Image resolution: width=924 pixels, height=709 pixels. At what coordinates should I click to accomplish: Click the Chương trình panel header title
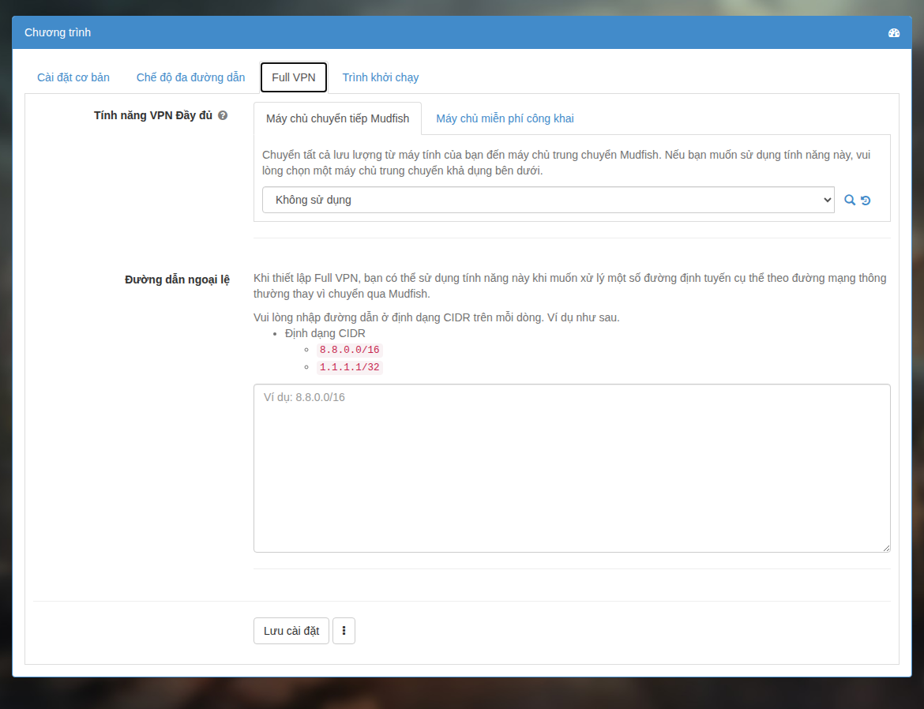[x=58, y=32]
